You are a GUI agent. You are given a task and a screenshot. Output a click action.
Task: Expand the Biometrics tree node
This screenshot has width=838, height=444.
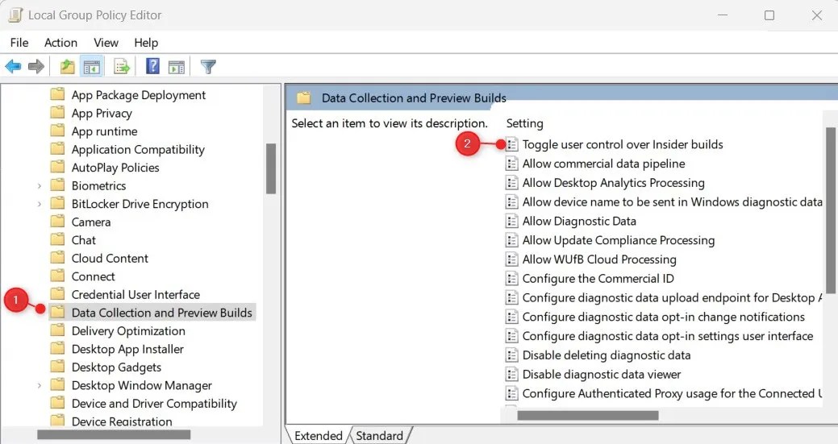pyautogui.click(x=39, y=186)
